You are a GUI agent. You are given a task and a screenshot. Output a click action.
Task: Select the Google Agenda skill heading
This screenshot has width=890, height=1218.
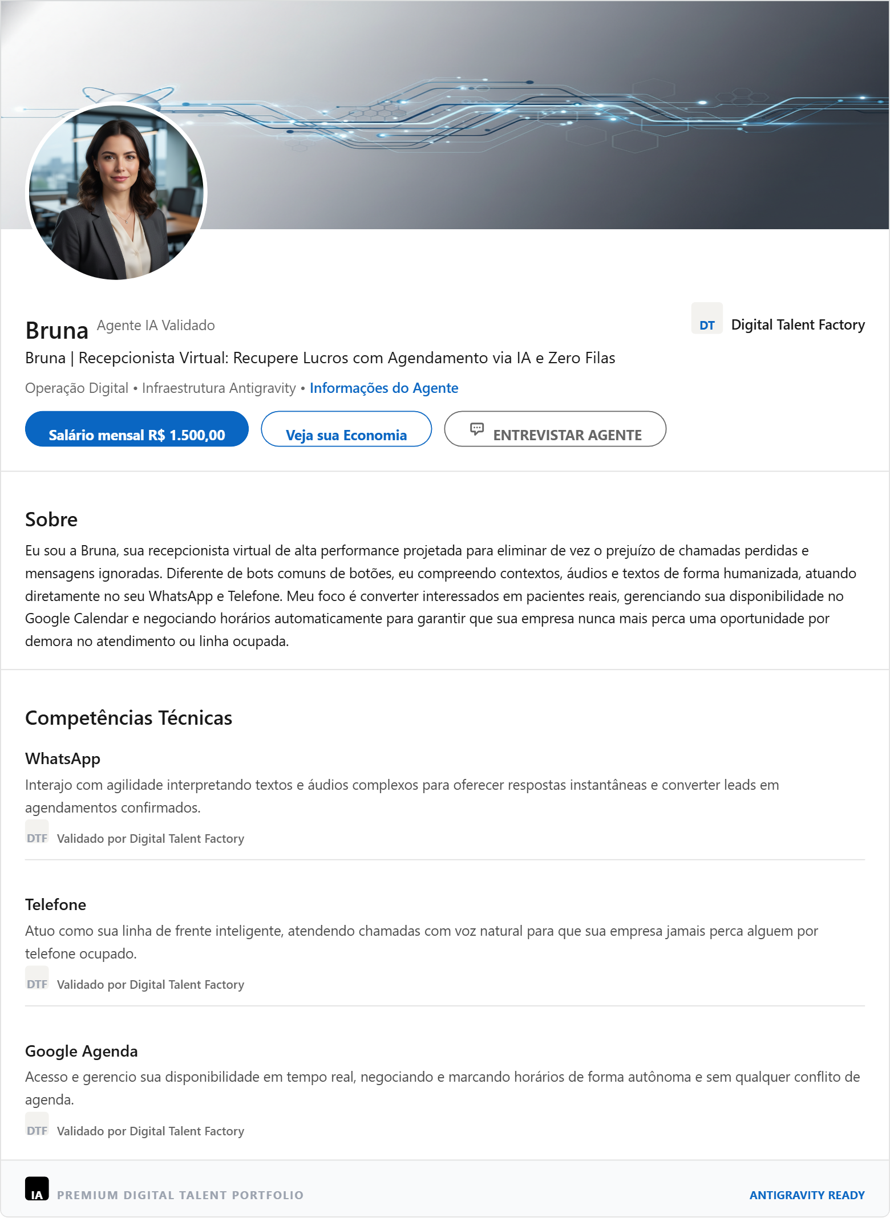[82, 1051]
